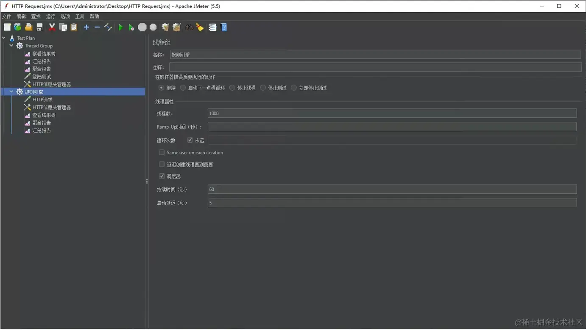Collapse the 规则引擎 thread group node

11,92
